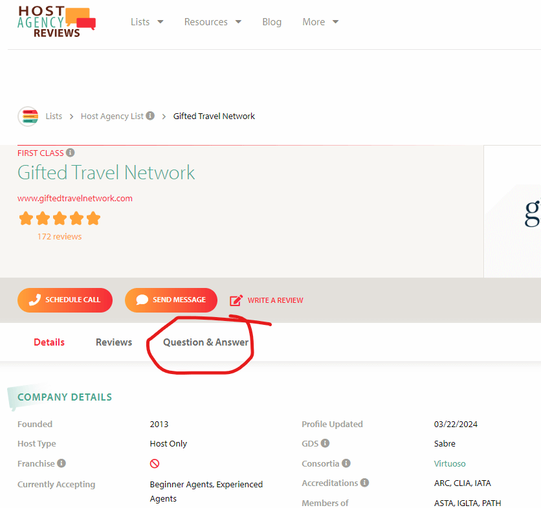This screenshot has width=541, height=508.
Task: Click the Send Message button
Action: click(x=171, y=300)
